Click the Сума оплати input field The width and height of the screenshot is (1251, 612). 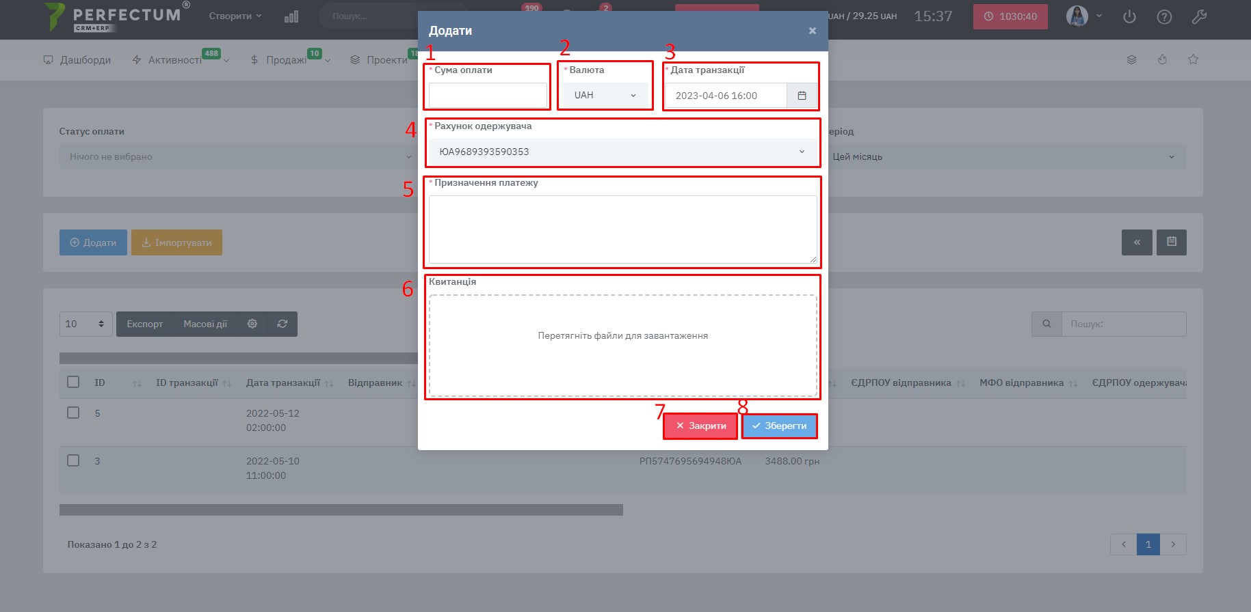(x=488, y=96)
